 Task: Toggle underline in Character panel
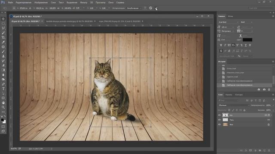click(246, 45)
